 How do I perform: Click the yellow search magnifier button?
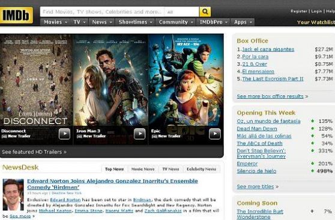205,12
